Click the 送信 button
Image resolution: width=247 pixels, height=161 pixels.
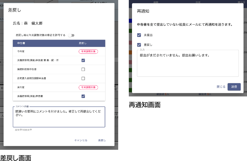pos(234,87)
